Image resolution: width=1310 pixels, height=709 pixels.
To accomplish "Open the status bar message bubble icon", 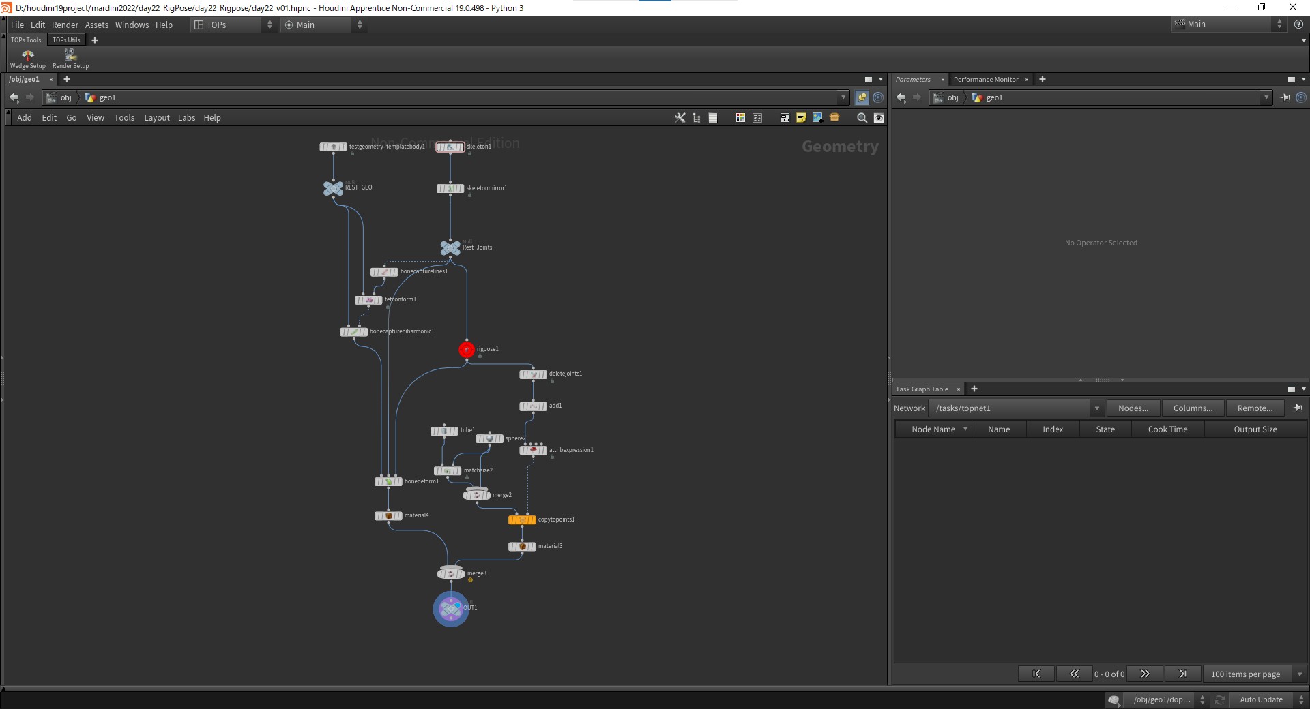I will 1114,700.
